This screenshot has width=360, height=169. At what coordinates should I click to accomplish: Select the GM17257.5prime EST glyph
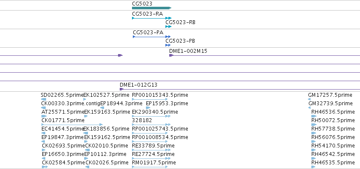309,99
